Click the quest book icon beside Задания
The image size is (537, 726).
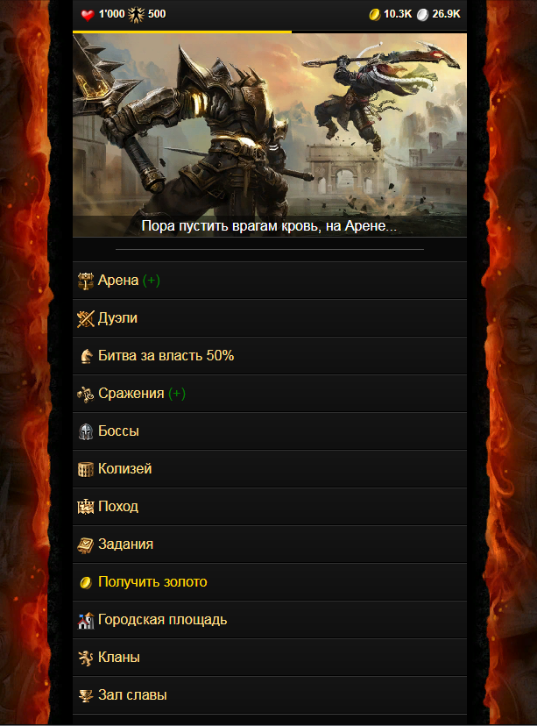(86, 545)
